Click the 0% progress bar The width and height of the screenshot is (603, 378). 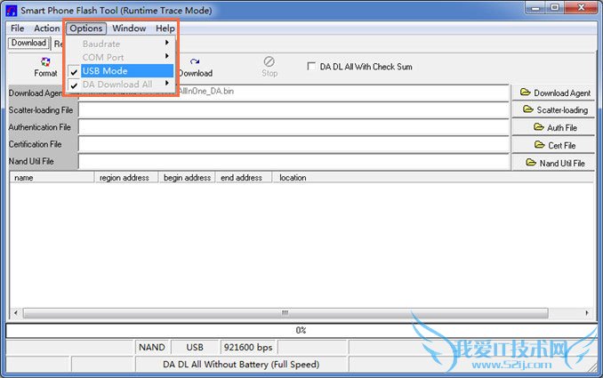coord(301,330)
